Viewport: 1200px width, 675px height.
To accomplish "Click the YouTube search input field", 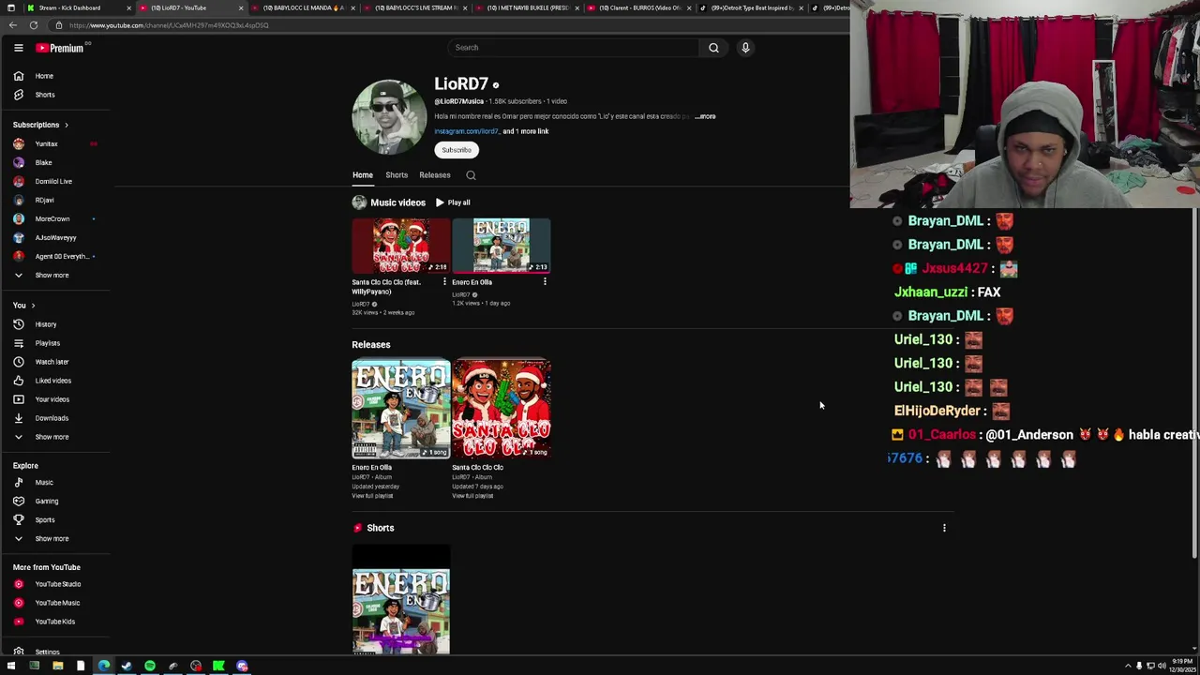I will point(572,48).
